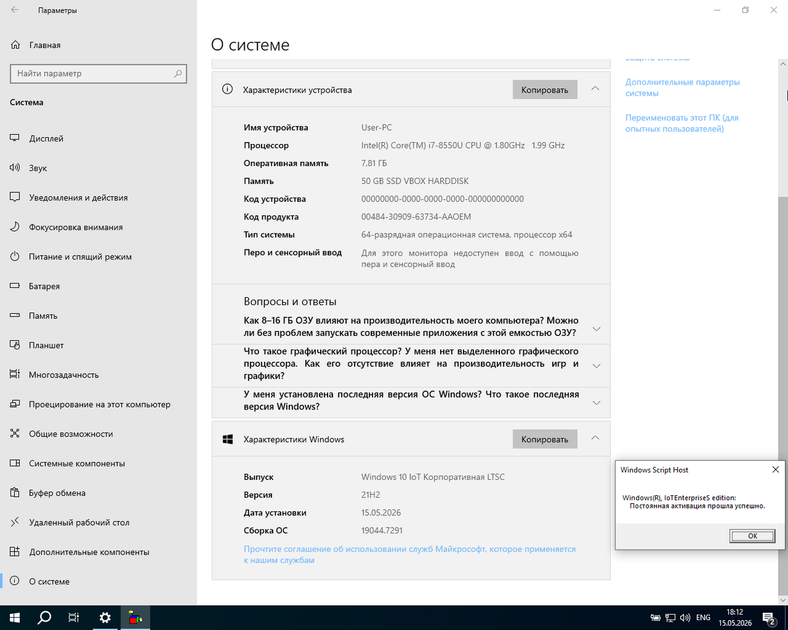Expand the последняя версия ОС Windows question

click(596, 403)
